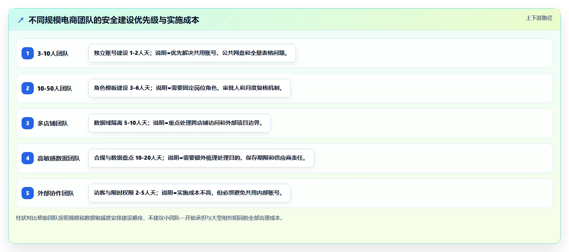Select the number 2 badge
The height and width of the screenshot is (252, 569).
[28, 88]
